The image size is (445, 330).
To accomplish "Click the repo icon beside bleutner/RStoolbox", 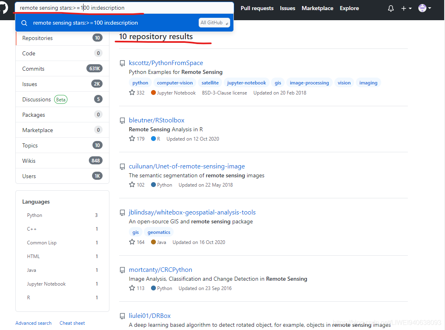I will (122, 121).
